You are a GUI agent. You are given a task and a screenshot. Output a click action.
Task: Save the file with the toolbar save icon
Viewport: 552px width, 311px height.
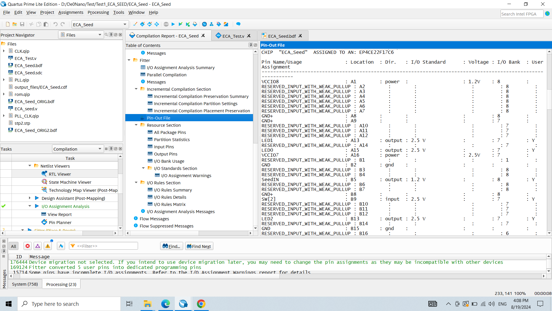[22, 24]
